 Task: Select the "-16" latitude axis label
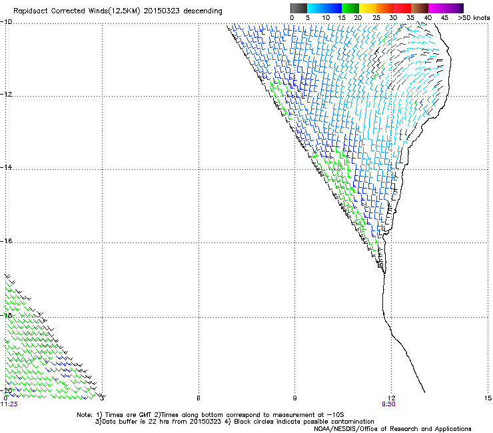tap(6, 240)
